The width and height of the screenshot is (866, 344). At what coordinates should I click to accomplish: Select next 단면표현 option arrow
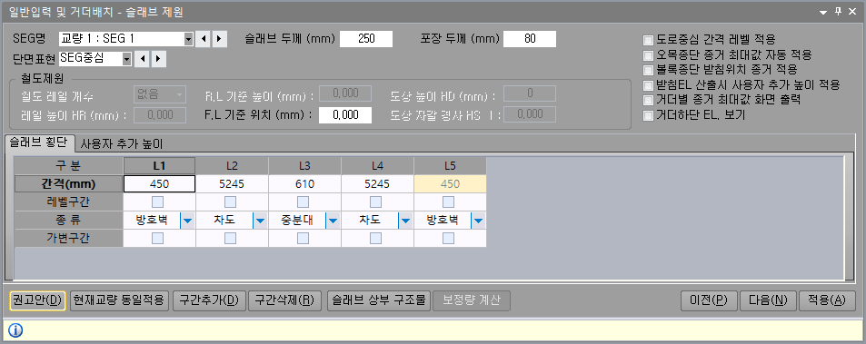click(x=158, y=58)
